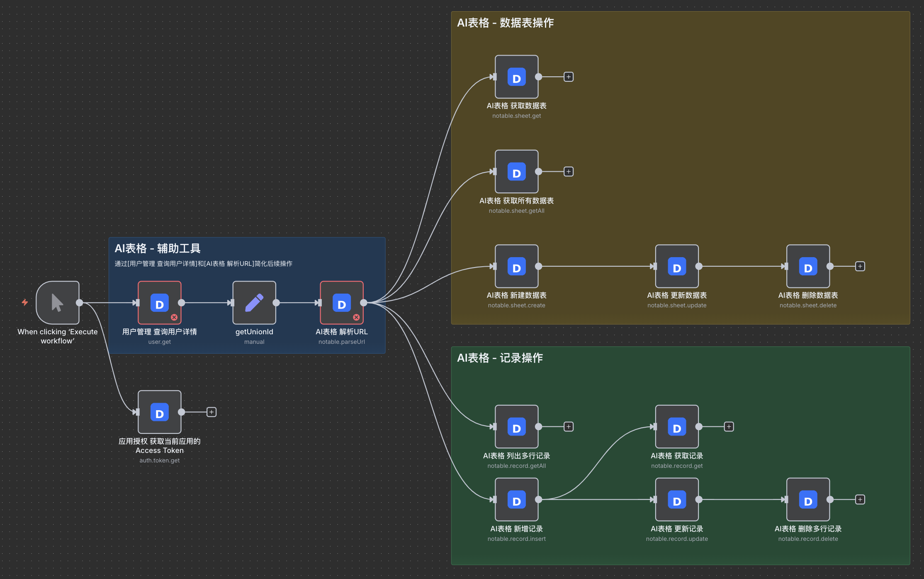Click the plus after AI表格 删除数据表
This screenshot has width=924, height=579.
tap(859, 266)
